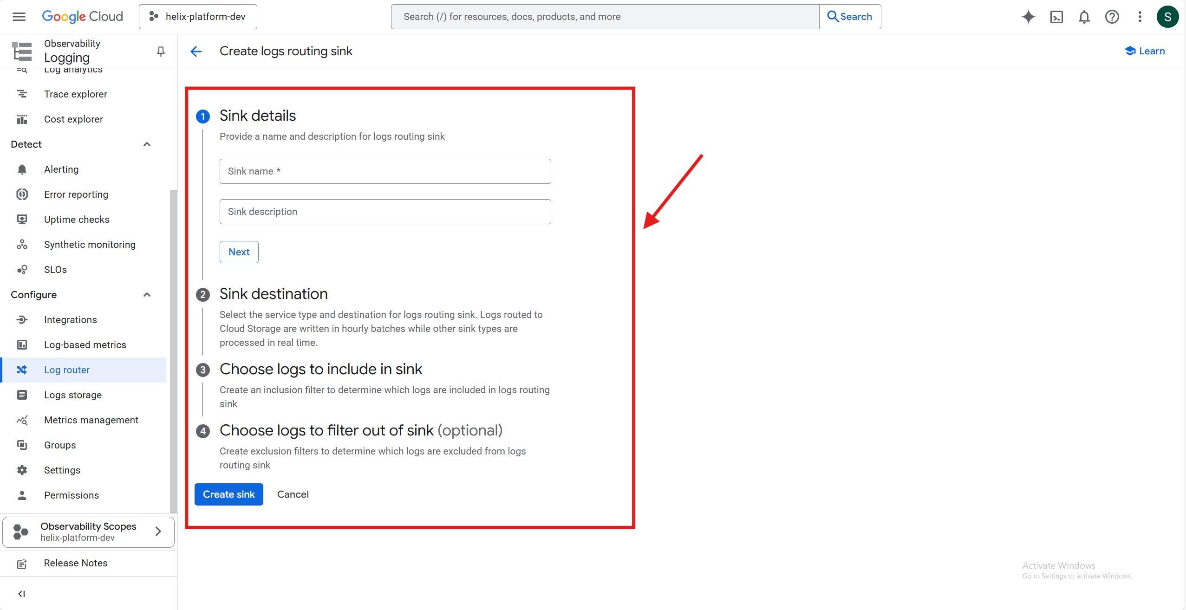1186x610 pixels.
Task: Open Gemini AI assistant sparkle icon
Action: (1028, 17)
